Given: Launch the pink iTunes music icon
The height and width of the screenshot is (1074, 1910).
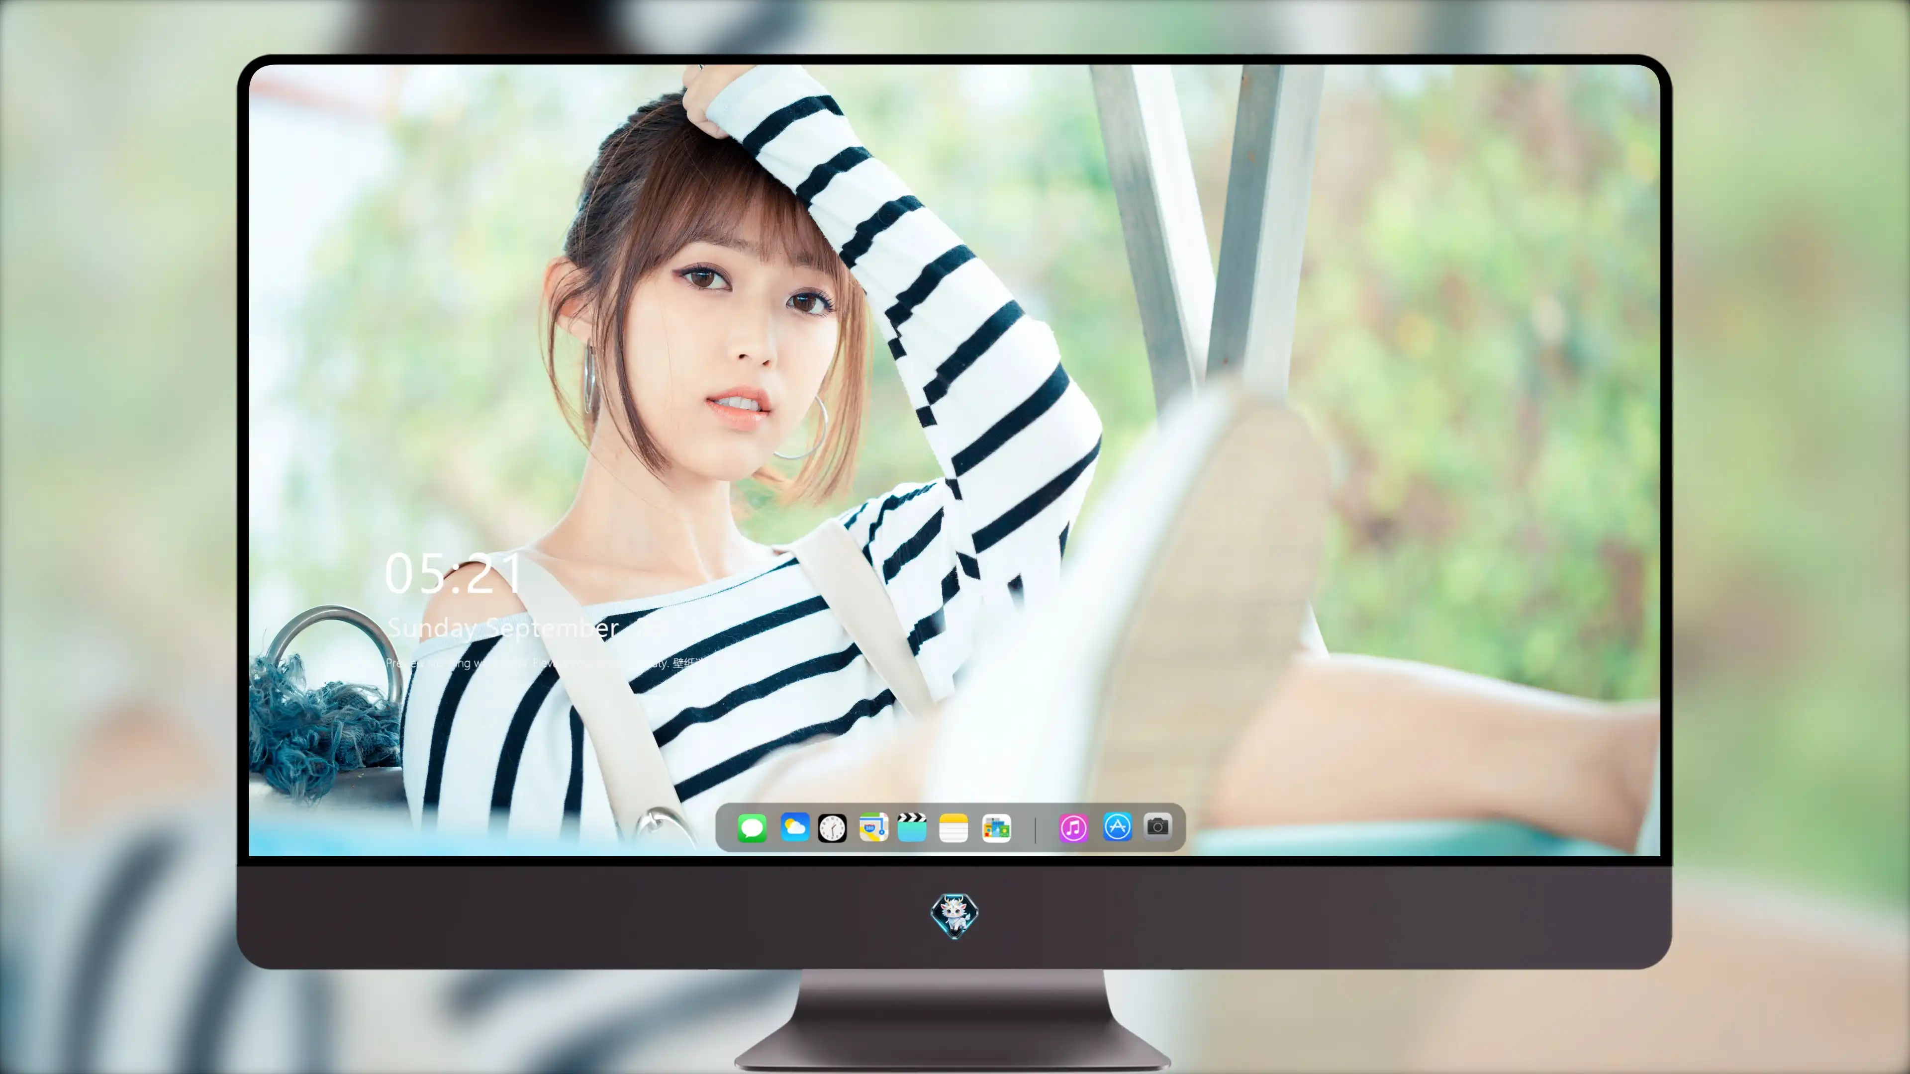Looking at the screenshot, I should coord(1074,828).
